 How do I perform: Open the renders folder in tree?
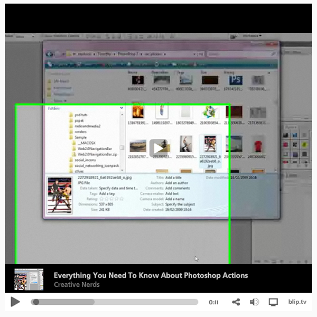coord(80,132)
